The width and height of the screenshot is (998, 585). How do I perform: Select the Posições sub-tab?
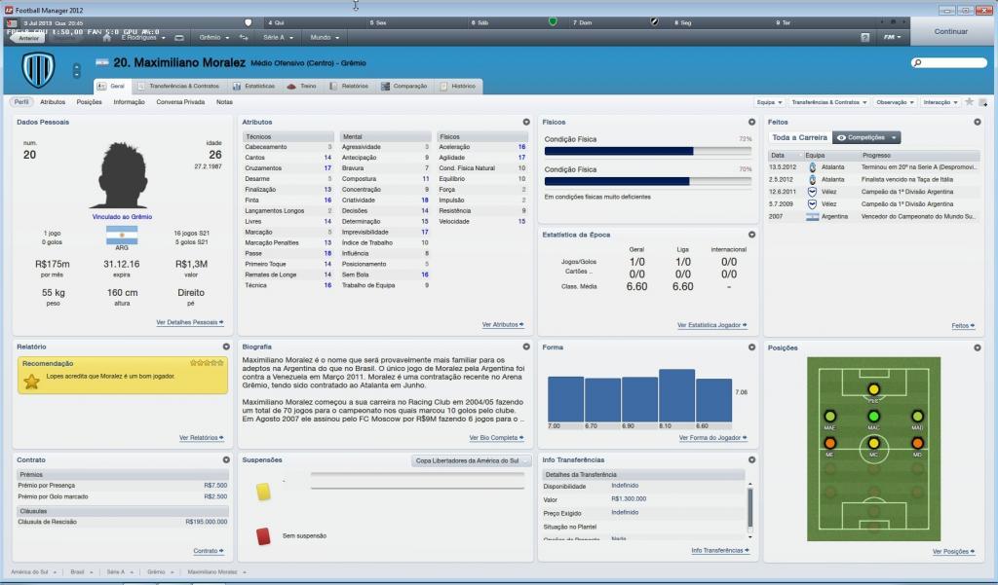click(89, 102)
